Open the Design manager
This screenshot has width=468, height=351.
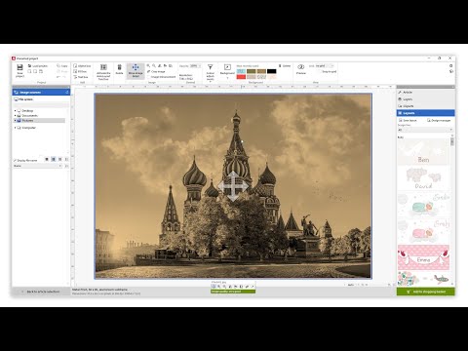tap(439, 120)
